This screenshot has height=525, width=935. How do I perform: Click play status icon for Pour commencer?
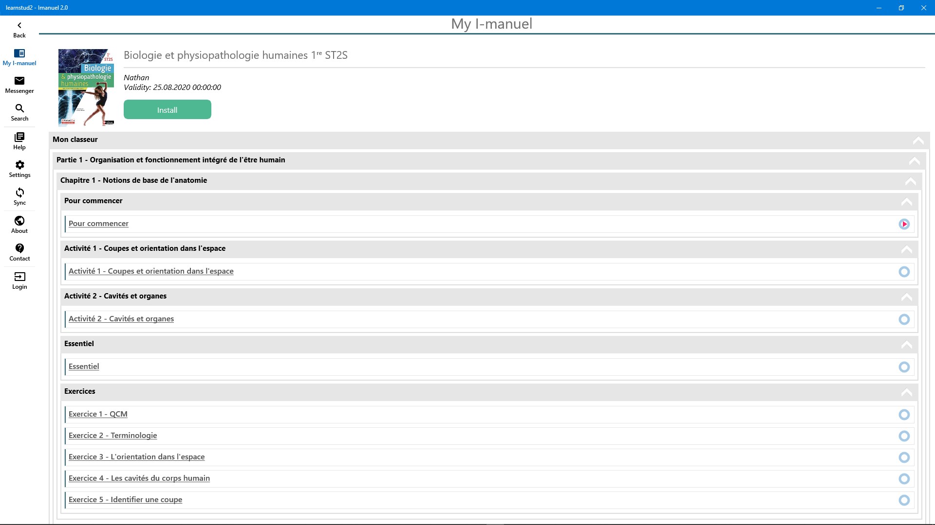(904, 224)
